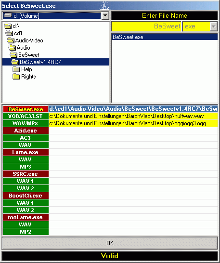The width and height of the screenshot is (220, 263).
Task: Click the OK button
Action: 110,243
